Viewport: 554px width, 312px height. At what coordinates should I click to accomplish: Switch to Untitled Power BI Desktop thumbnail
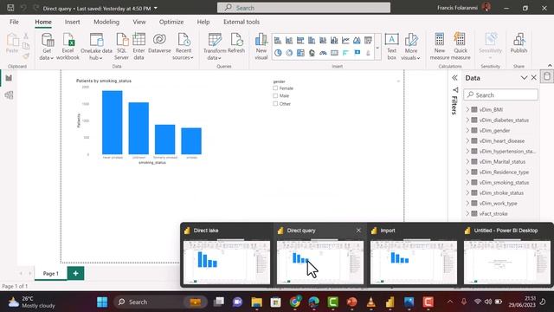tap(507, 262)
